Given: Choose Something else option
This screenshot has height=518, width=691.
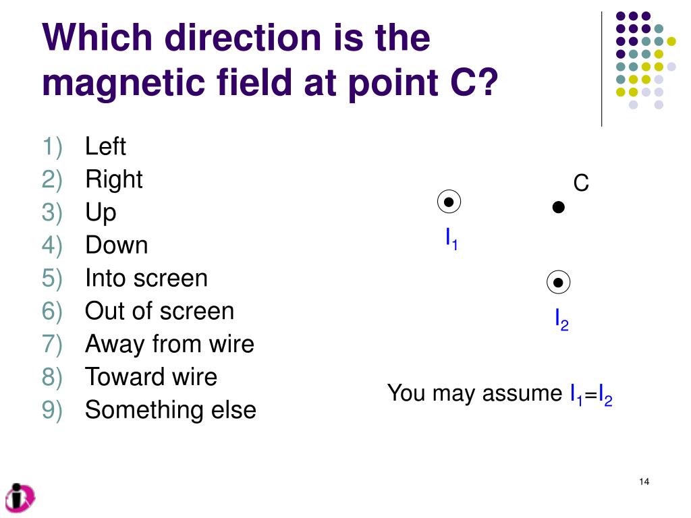Looking at the screenshot, I should click(x=171, y=410).
